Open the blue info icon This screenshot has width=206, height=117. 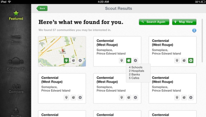[194, 31]
